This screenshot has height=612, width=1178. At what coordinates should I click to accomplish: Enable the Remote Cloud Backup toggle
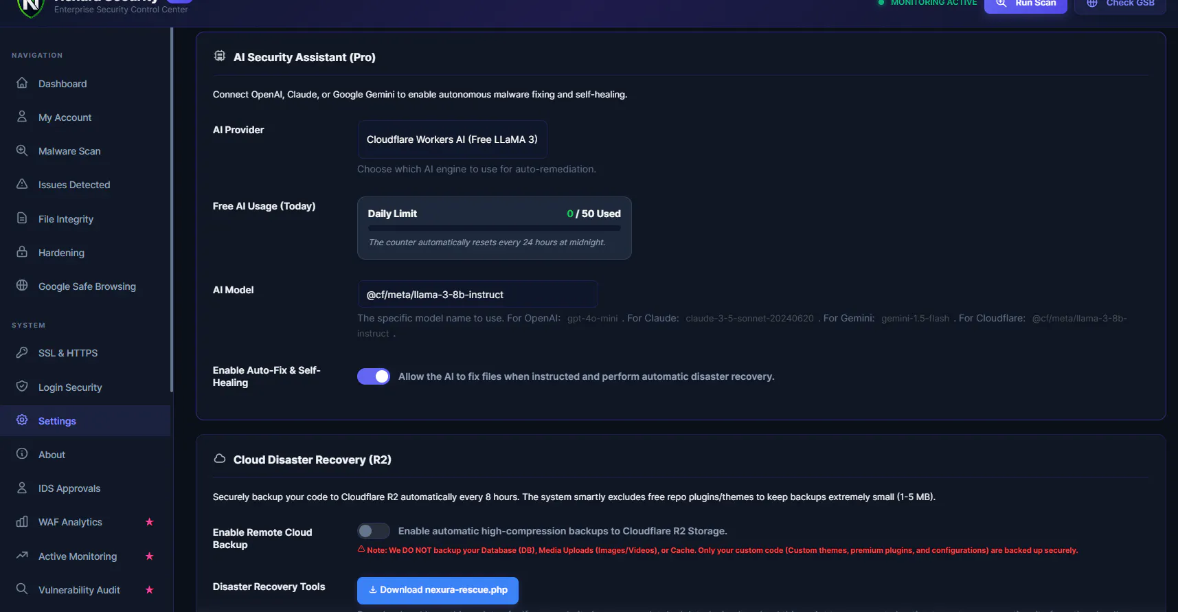tap(374, 531)
